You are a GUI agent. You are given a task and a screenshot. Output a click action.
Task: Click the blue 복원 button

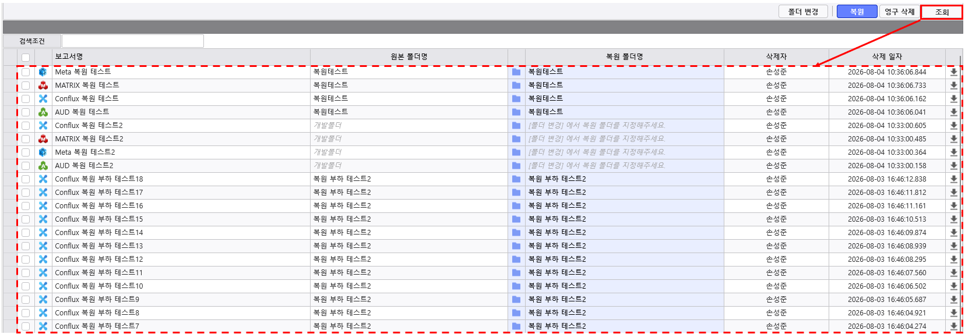(857, 12)
